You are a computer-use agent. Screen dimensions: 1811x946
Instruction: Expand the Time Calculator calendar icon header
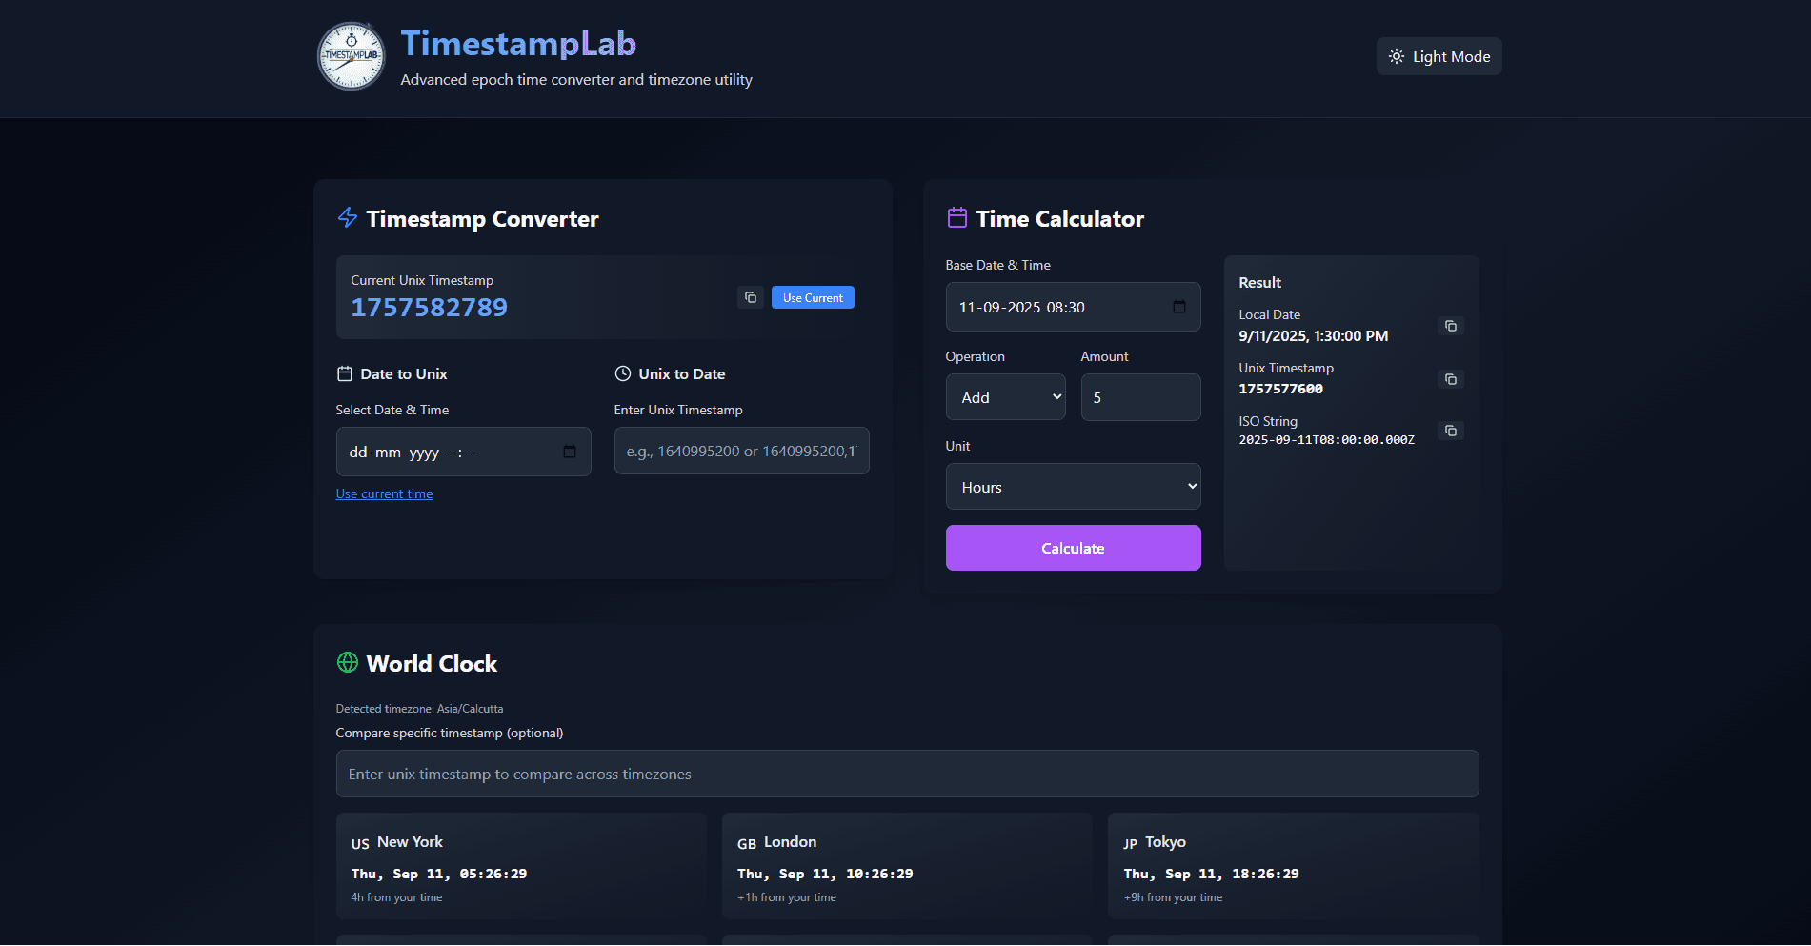956,217
